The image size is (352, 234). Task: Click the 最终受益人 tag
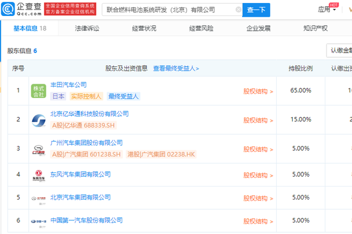[124, 96]
